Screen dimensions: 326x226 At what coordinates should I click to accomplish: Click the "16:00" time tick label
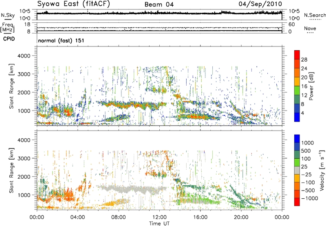point(200,217)
